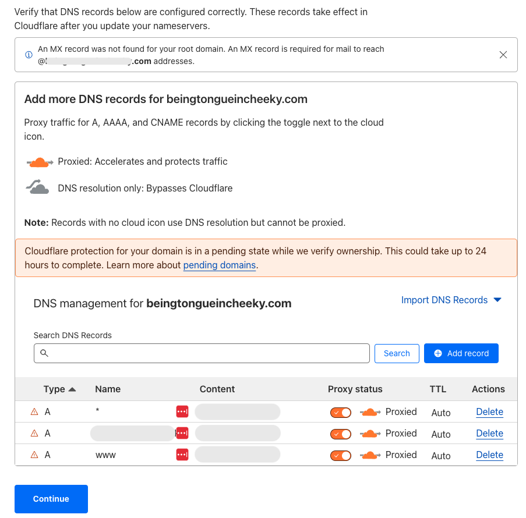526x518 pixels.
Task: Click blurred content value in www row
Action: point(238,455)
